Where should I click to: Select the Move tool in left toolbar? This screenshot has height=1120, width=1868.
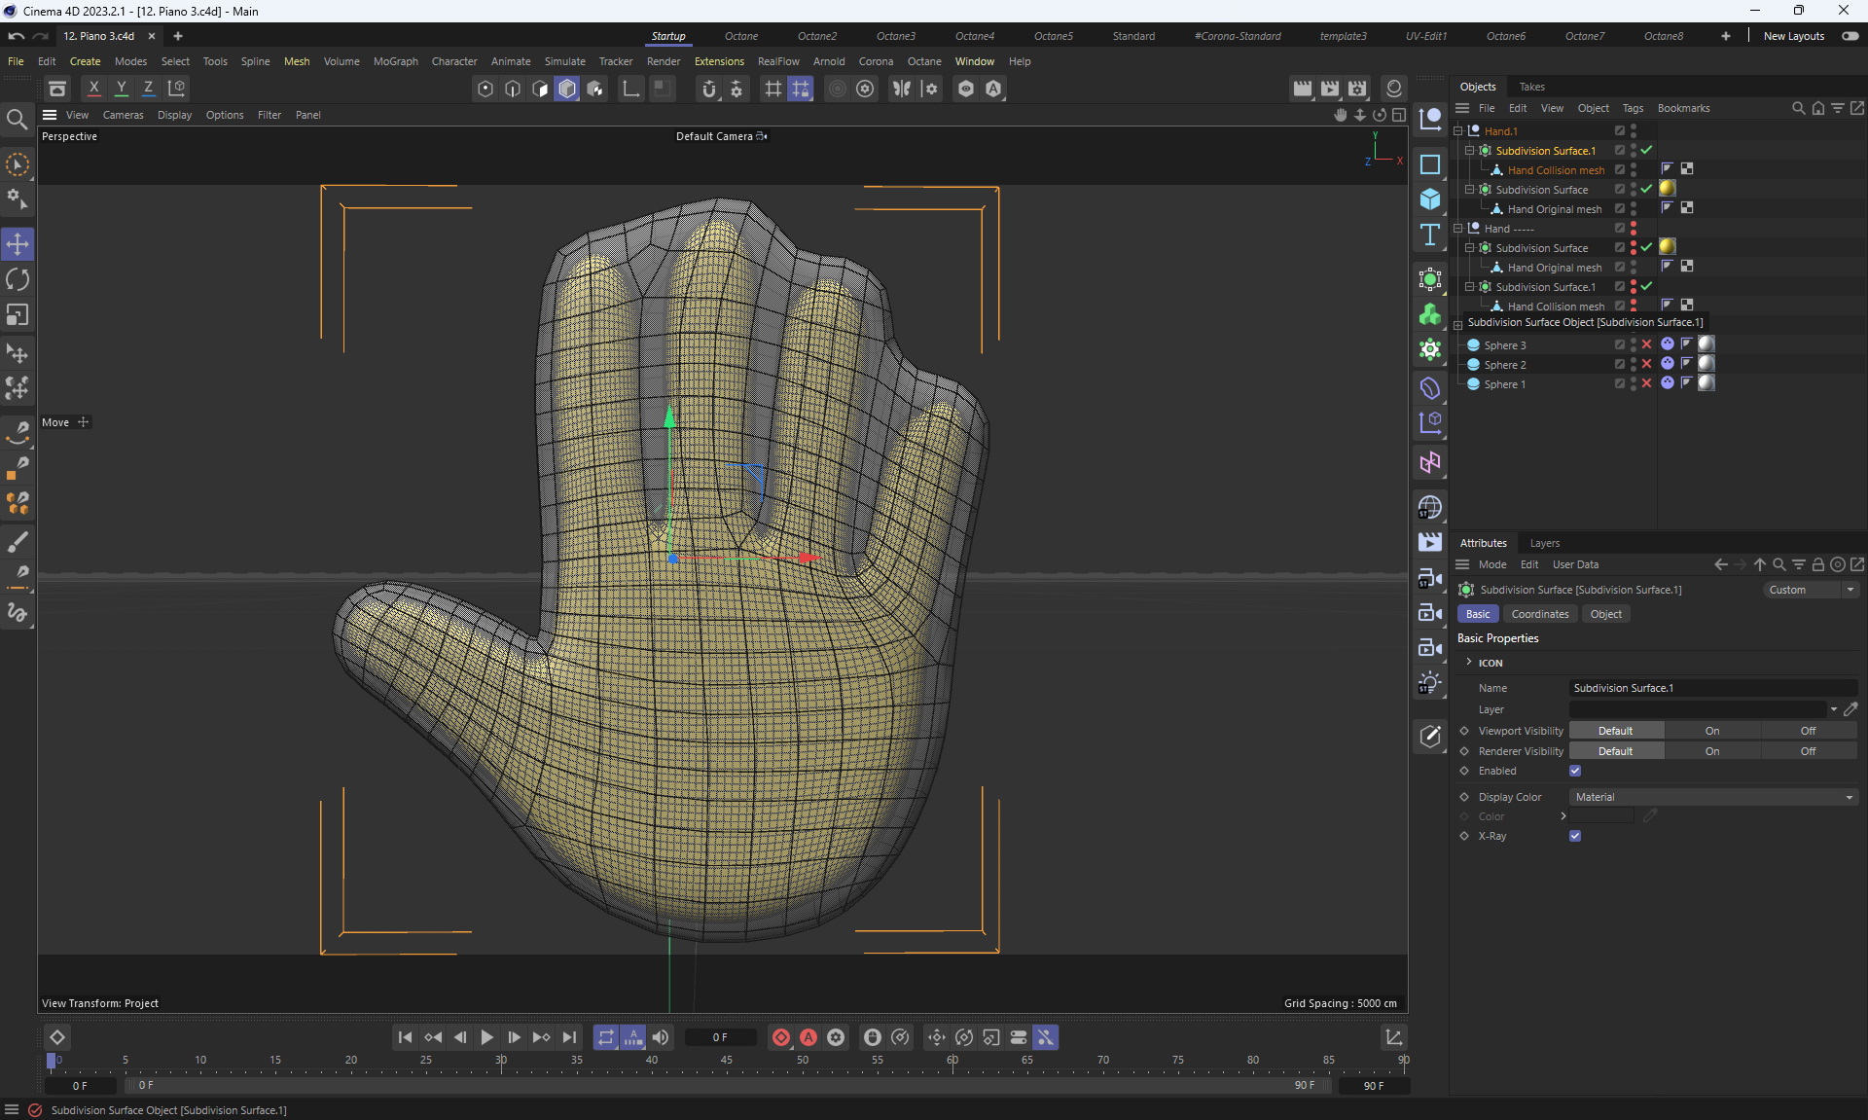click(x=18, y=243)
